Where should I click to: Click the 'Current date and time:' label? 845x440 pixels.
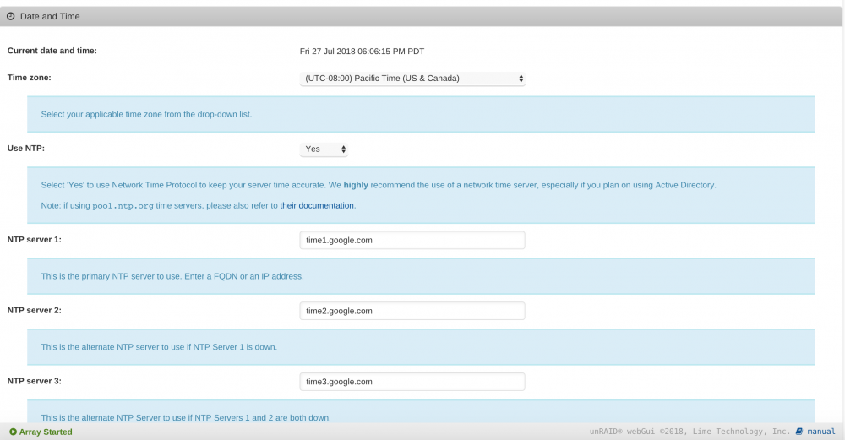[x=52, y=51]
